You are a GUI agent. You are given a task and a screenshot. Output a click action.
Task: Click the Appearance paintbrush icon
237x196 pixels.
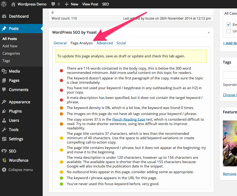pos(4,102)
